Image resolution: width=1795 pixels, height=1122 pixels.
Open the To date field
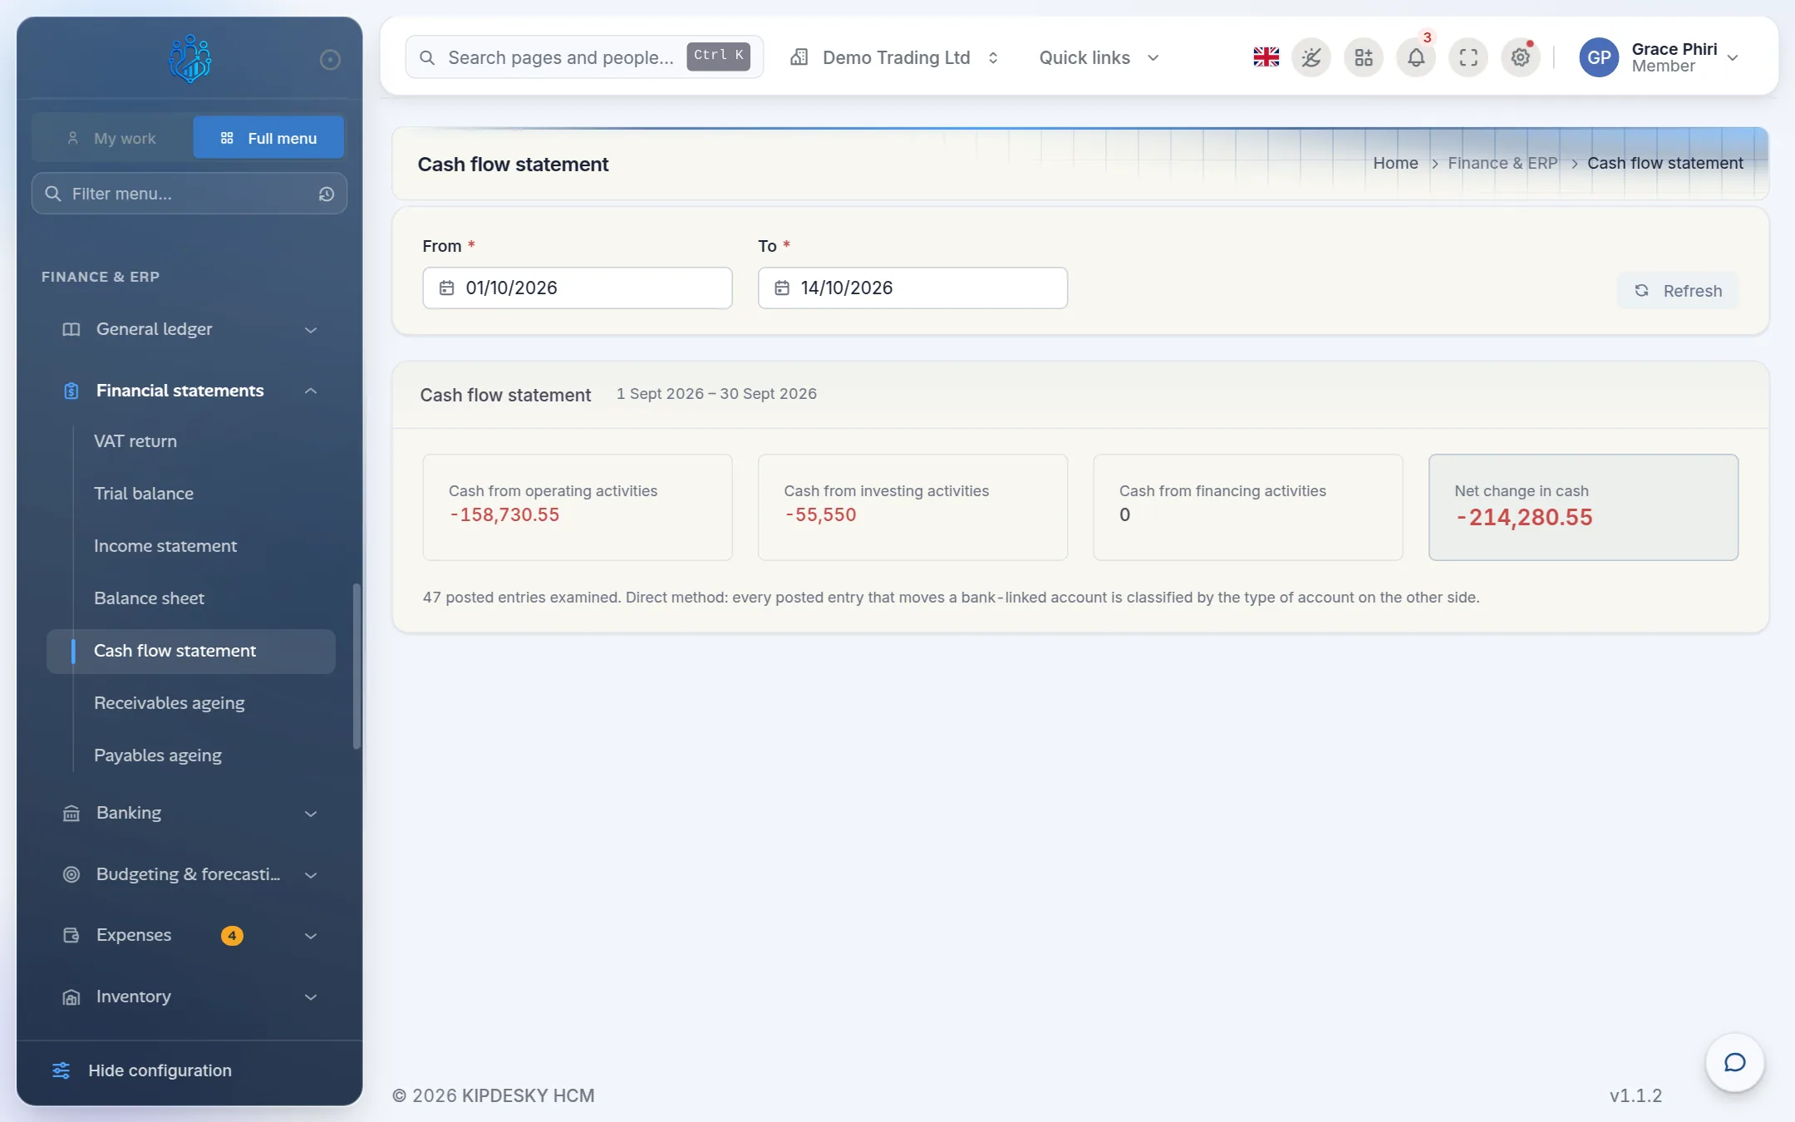912,288
